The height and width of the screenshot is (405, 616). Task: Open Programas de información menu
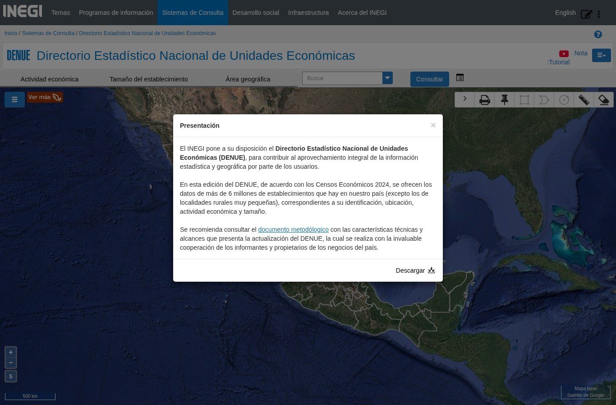click(x=116, y=13)
